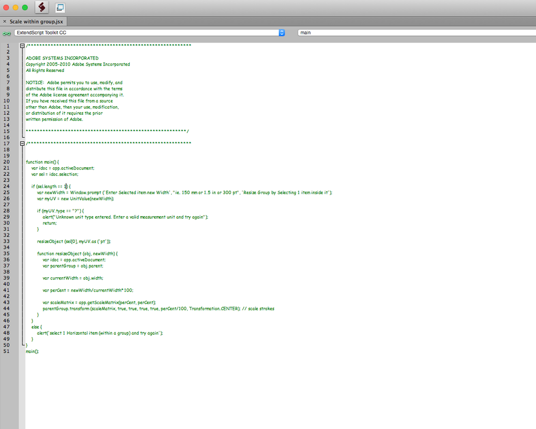Collapse the copyright comment block at line 1
This screenshot has width=536, height=429.
[x=21, y=46]
